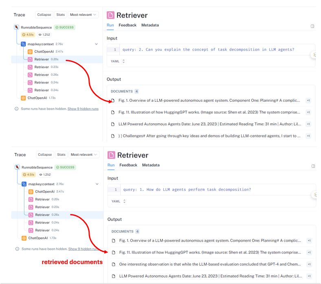The width and height of the screenshot is (321, 284).
Task: Open the 'One interesting observation is that' document
Action: click(212, 264)
